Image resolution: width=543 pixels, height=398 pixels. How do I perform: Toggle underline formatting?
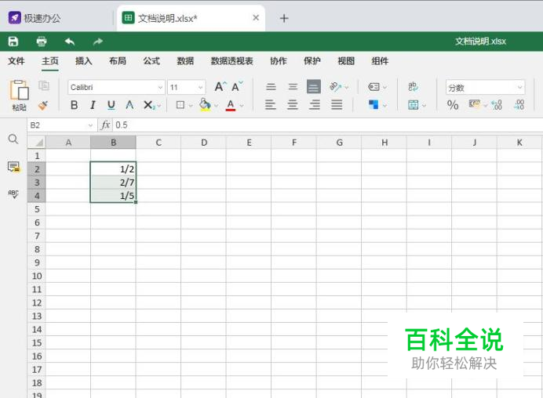(111, 105)
